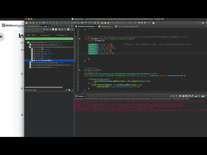207x155 pixels.
Task: Open the Run button dropdown arrow
Action: tap(84, 23)
